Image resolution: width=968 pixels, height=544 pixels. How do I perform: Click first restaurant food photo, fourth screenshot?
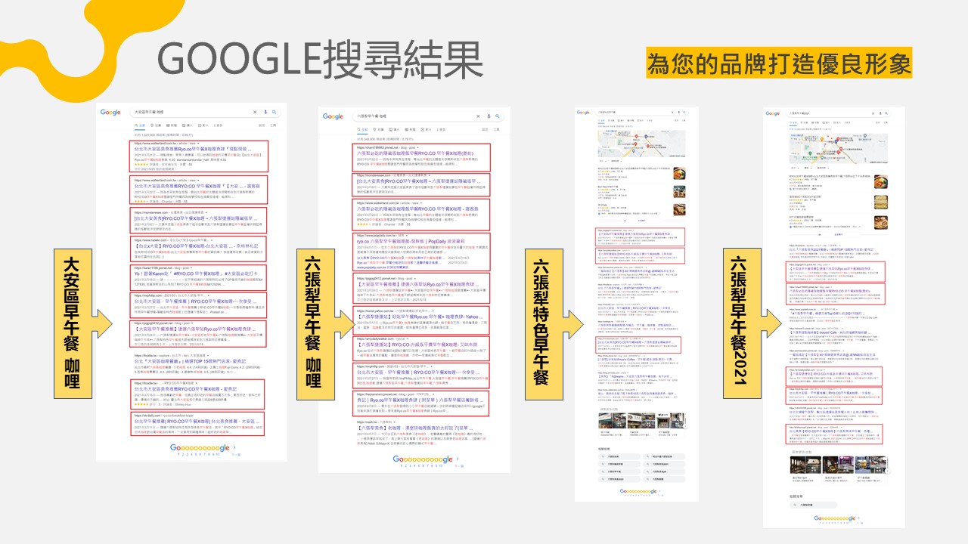(880, 182)
